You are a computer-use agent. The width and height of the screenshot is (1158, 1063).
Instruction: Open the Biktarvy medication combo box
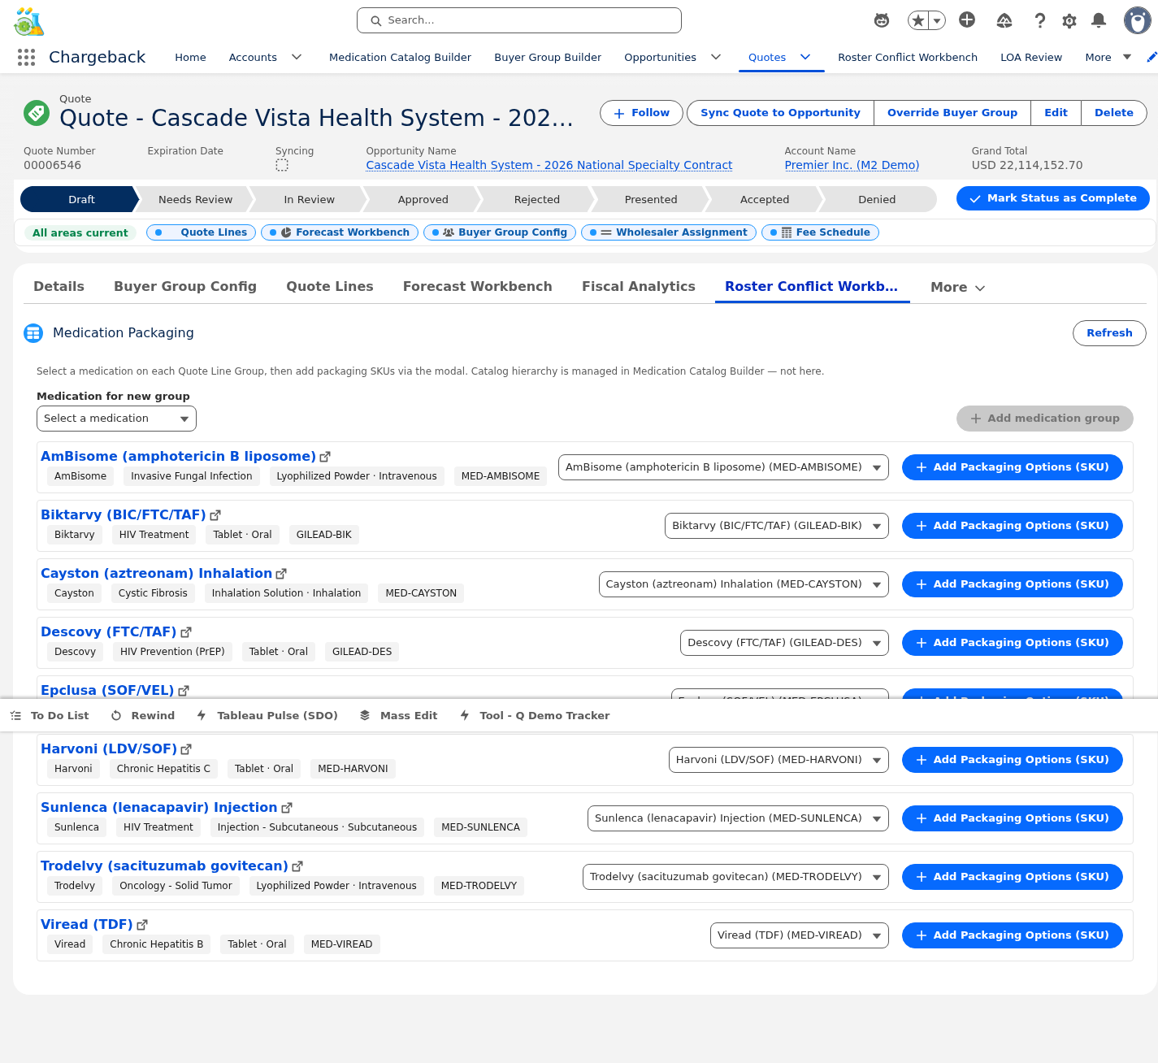coord(777,526)
